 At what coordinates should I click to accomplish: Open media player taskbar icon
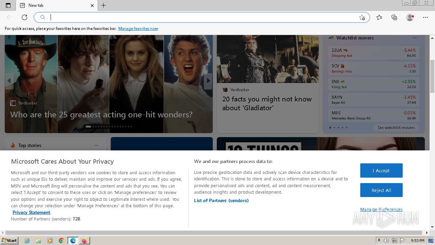coord(50,241)
